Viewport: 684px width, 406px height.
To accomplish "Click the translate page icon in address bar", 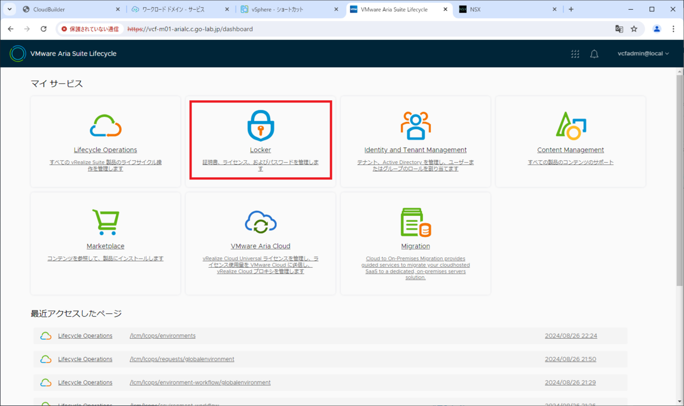I will [x=619, y=28].
